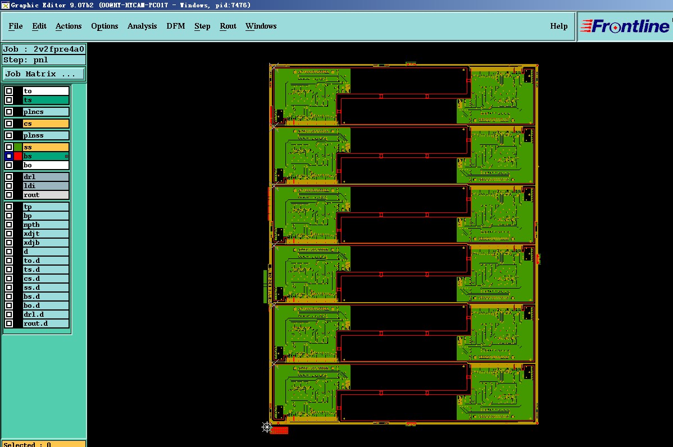Click the datum crosshair marker under the panel
This screenshot has width=673, height=447.
266,427
